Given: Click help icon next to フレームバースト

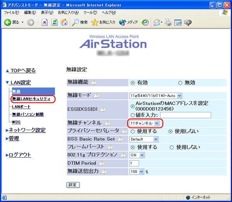Looking at the screenshot, I should click(110, 147).
